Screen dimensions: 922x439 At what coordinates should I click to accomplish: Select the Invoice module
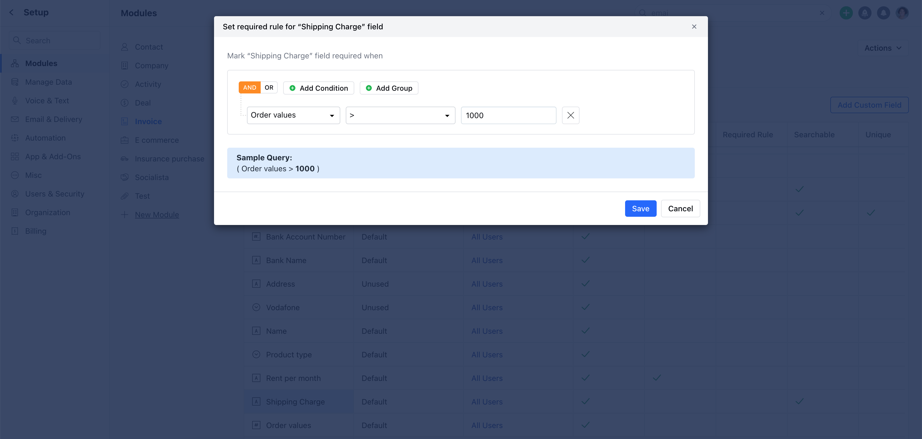[148, 122]
